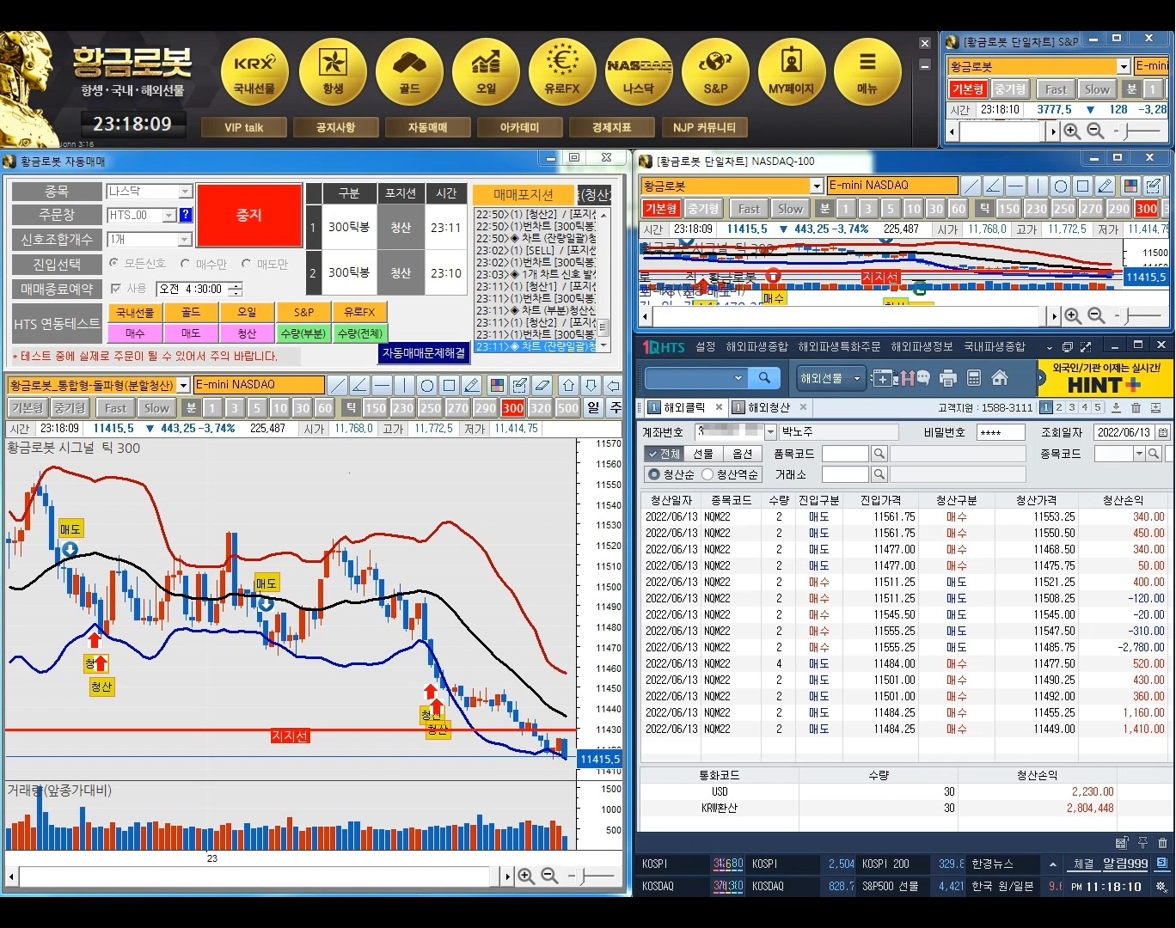Open the 항셍 market button

[333, 72]
